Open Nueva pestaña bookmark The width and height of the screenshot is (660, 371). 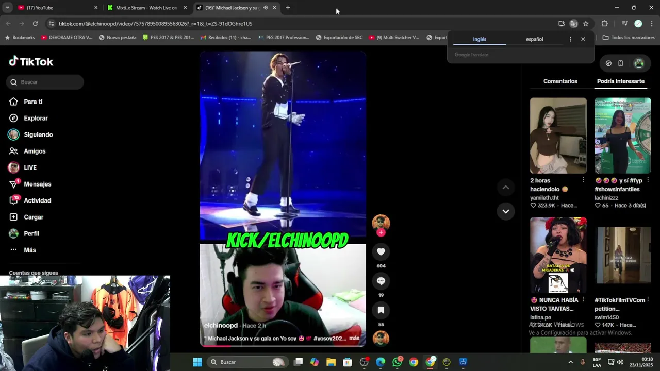point(118,38)
